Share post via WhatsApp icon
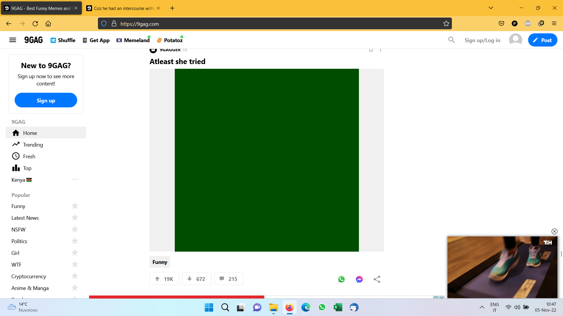Screen dimensions: 563x316 pyautogui.click(x=341, y=279)
